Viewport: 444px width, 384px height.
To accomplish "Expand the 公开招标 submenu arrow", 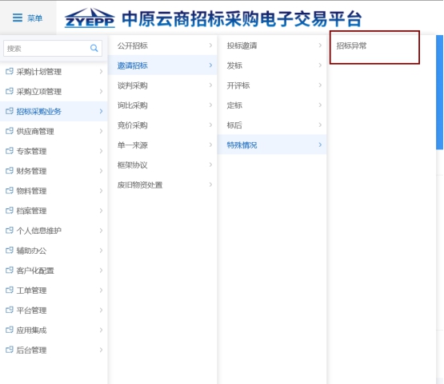I will point(210,46).
